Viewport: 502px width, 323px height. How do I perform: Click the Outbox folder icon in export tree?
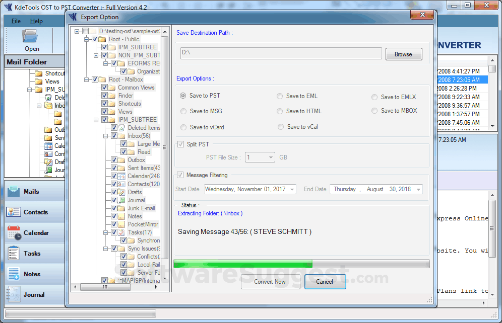coord(121,160)
